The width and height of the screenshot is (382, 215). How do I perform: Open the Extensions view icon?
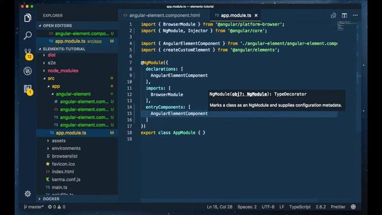28,90
